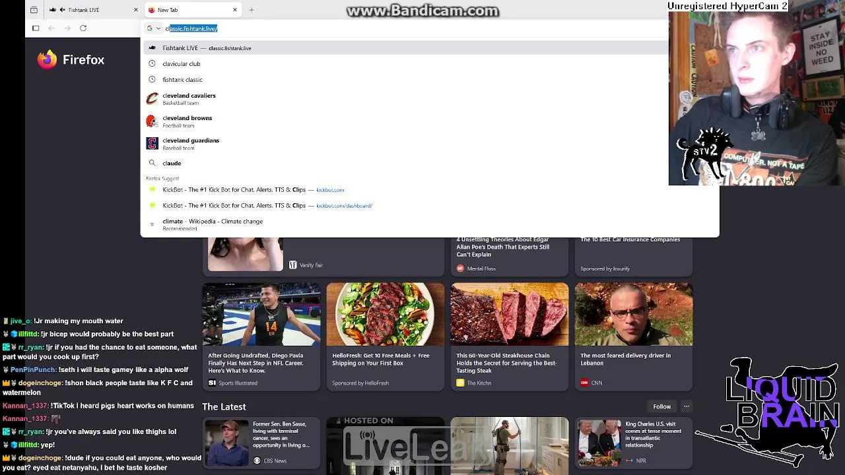Click the Firefox Suggest label
The width and height of the screenshot is (845, 475).
[x=162, y=179]
